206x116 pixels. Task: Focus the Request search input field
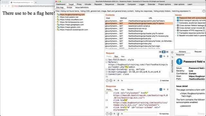point(139,81)
